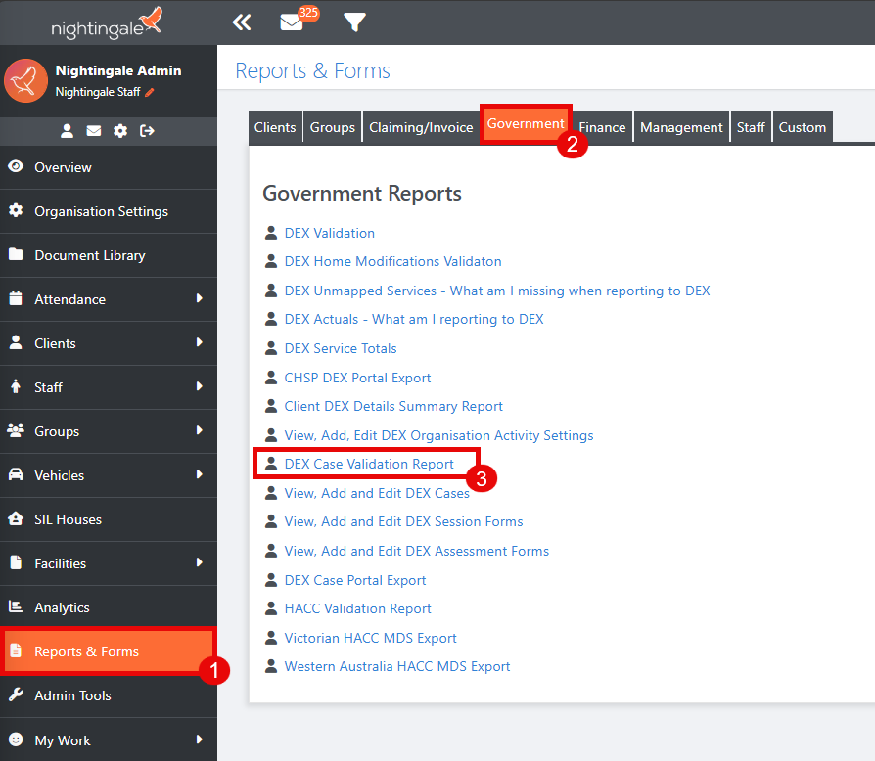Open DEX Actuals report link
The width and height of the screenshot is (875, 761).
point(414,320)
